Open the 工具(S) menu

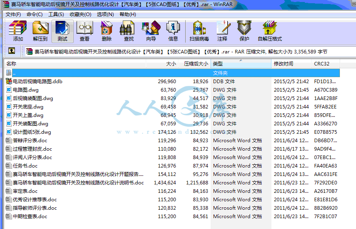(x=56, y=14)
